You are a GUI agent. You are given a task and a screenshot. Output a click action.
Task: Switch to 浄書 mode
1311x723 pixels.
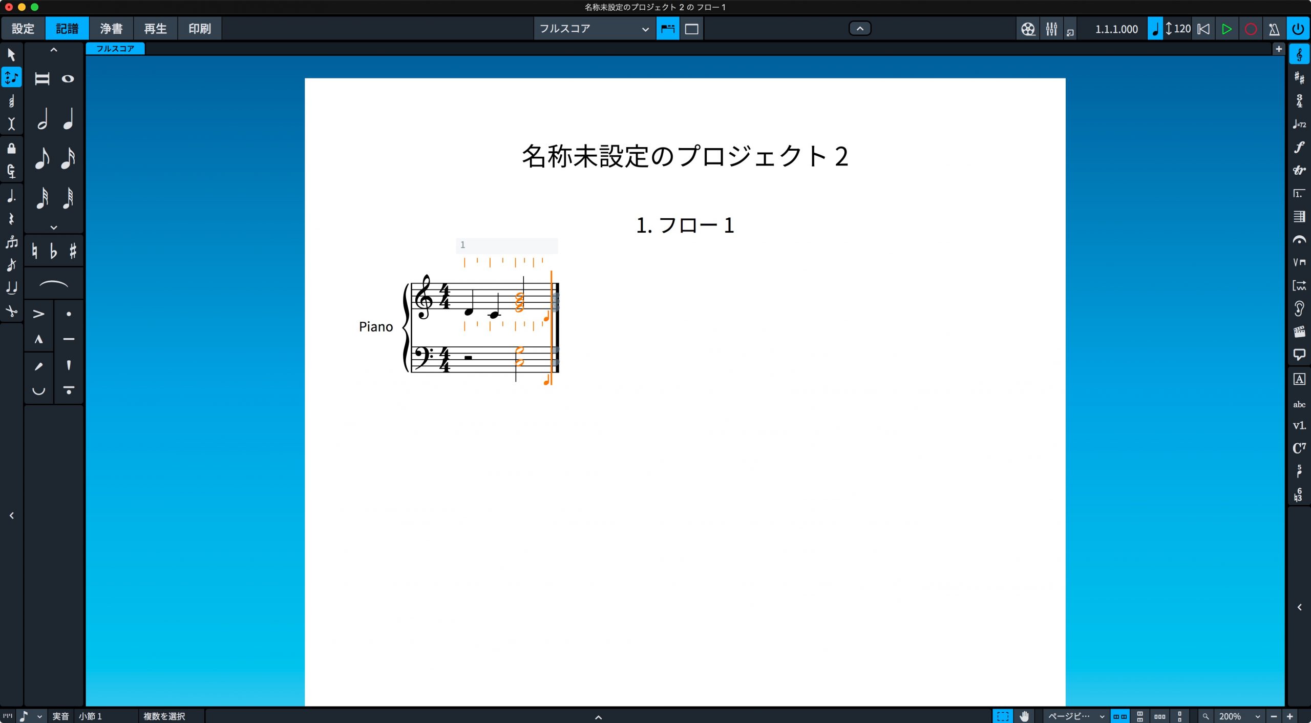tap(111, 29)
